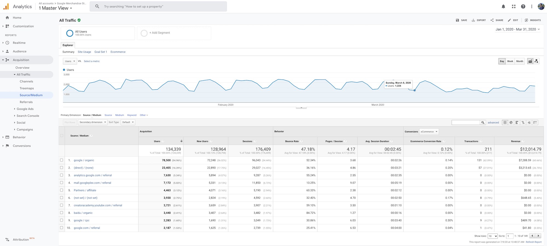
Task: Click the top search bar field
Action: (158, 7)
